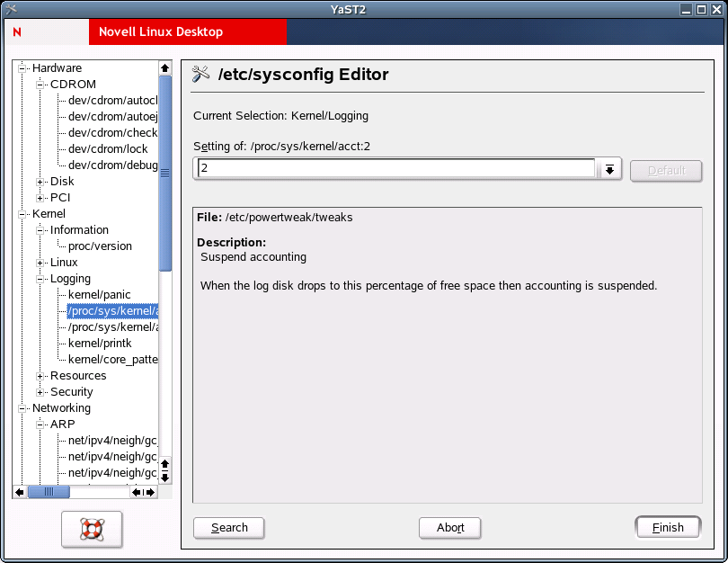The image size is (728, 563).
Task: Select dev/cdrom/autoej tree entry
Action: click(x=113, y=117)
